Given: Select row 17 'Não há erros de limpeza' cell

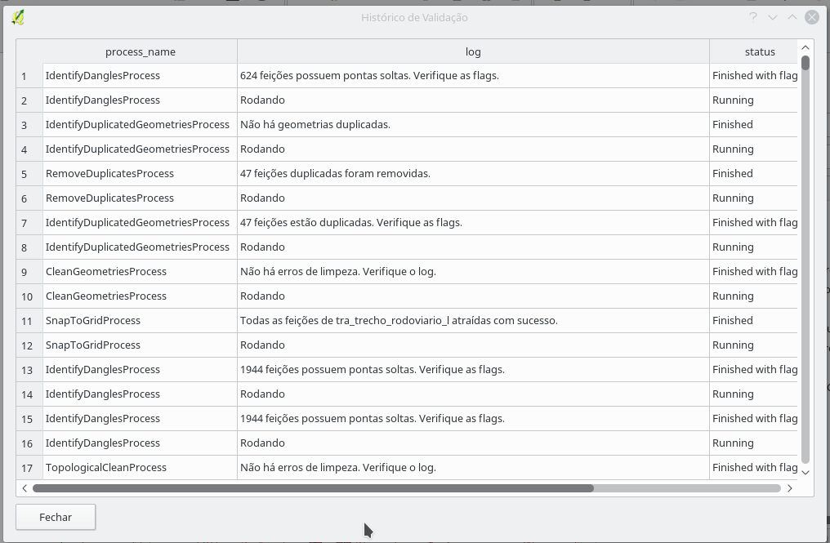Looking at the screenshot, I should [x=473, y=468].
